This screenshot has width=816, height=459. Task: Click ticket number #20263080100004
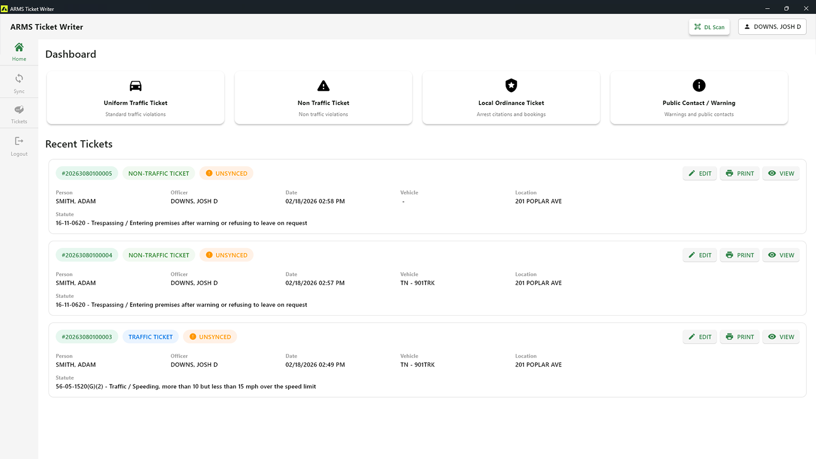(87, 254)
